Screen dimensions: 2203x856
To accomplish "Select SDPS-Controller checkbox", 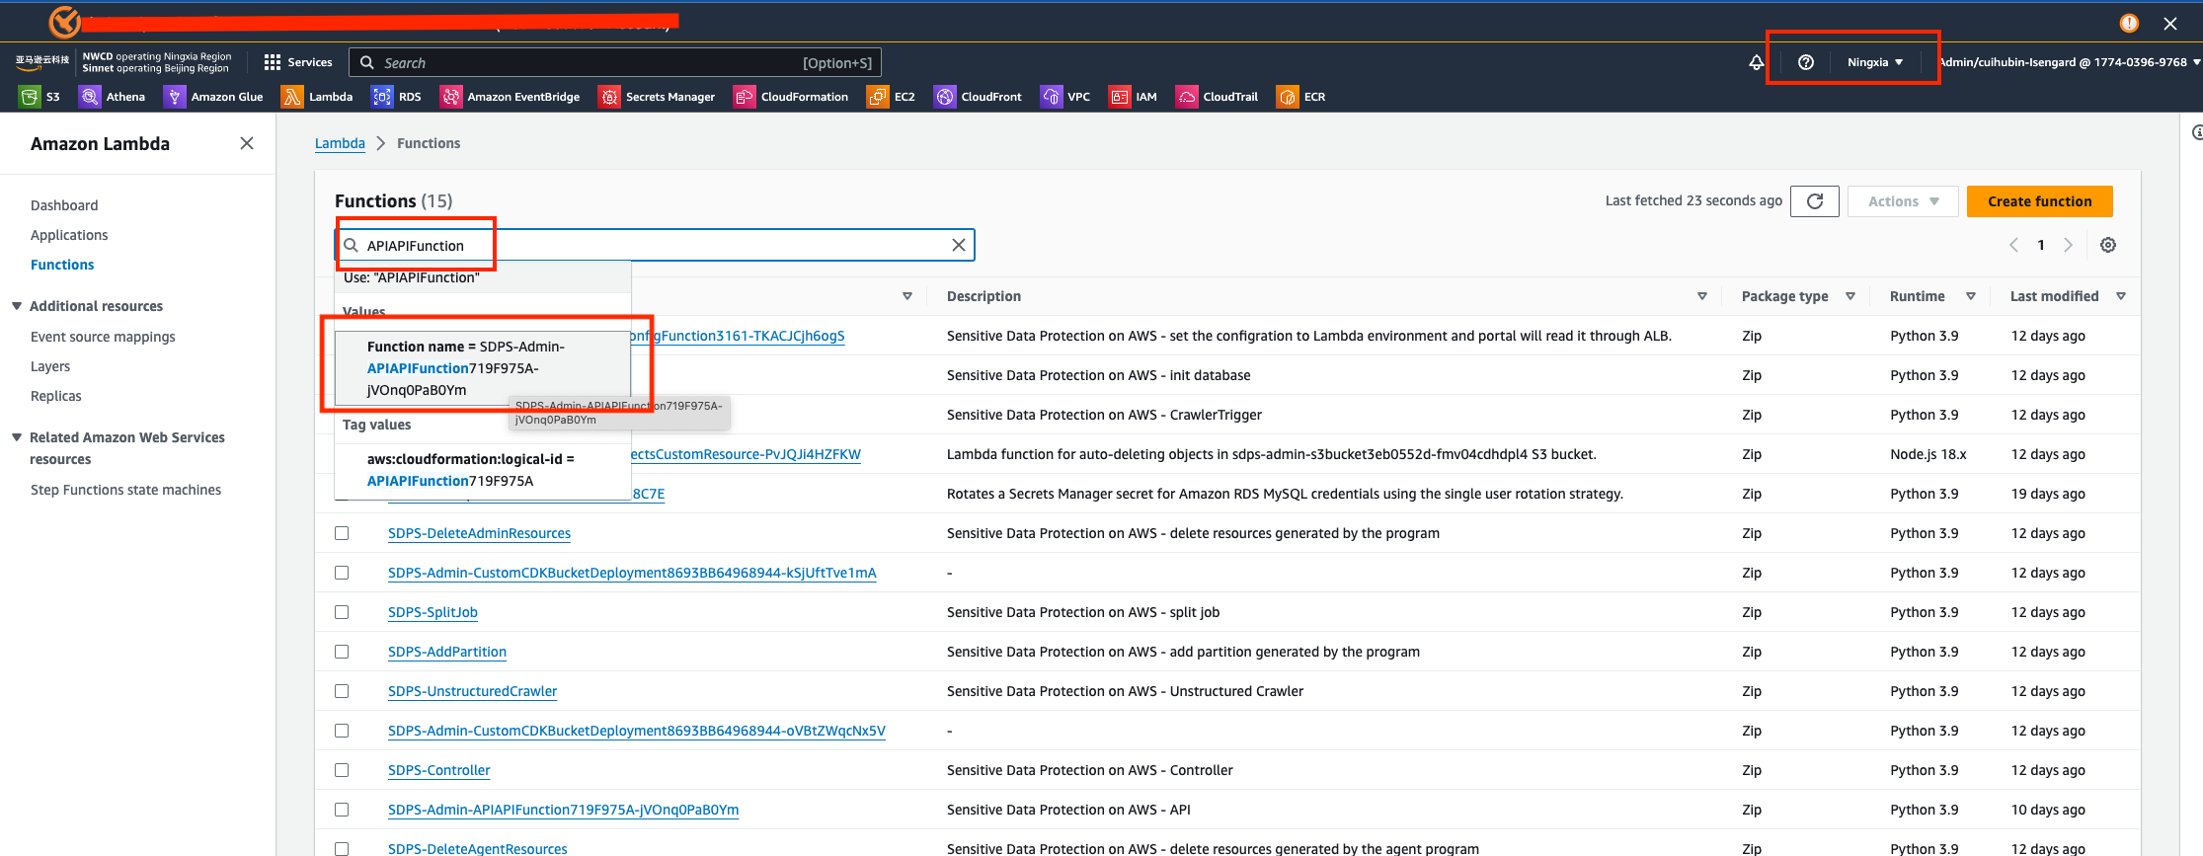I will (x=342, y=770).
